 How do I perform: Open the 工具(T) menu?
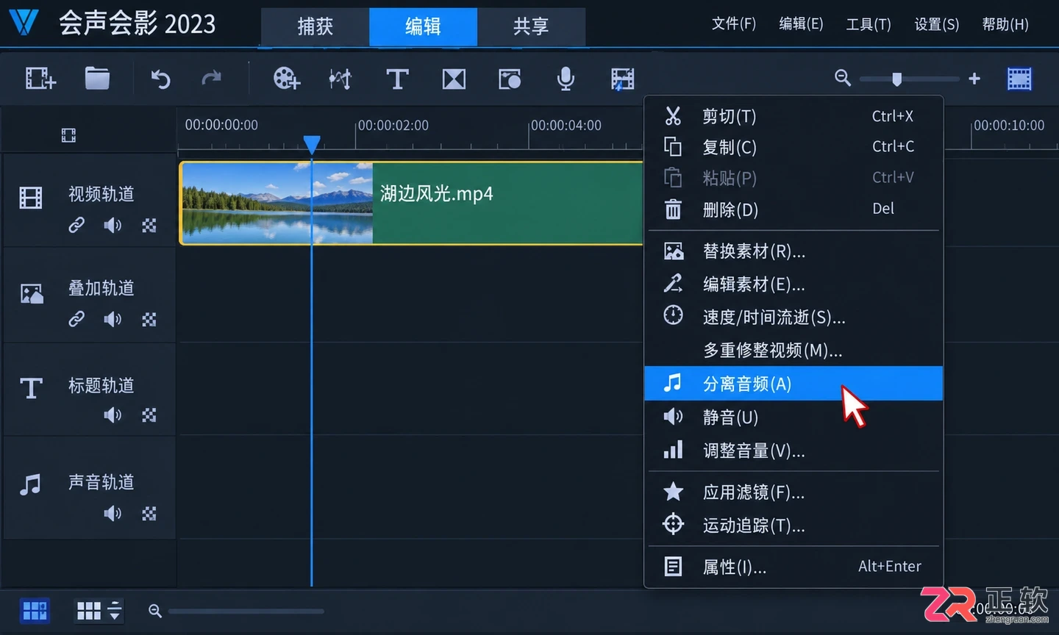point(869,24)
